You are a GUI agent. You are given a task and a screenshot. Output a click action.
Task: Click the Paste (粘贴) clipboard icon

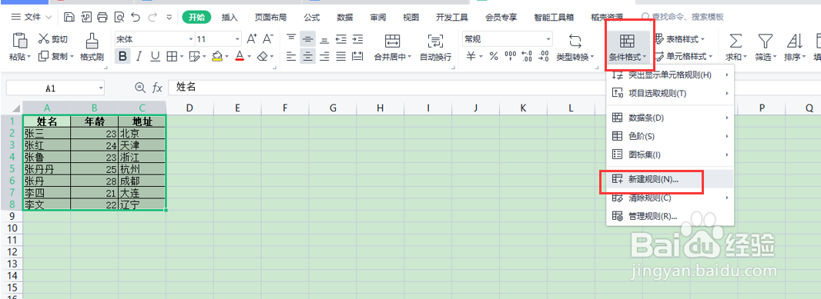20,40
